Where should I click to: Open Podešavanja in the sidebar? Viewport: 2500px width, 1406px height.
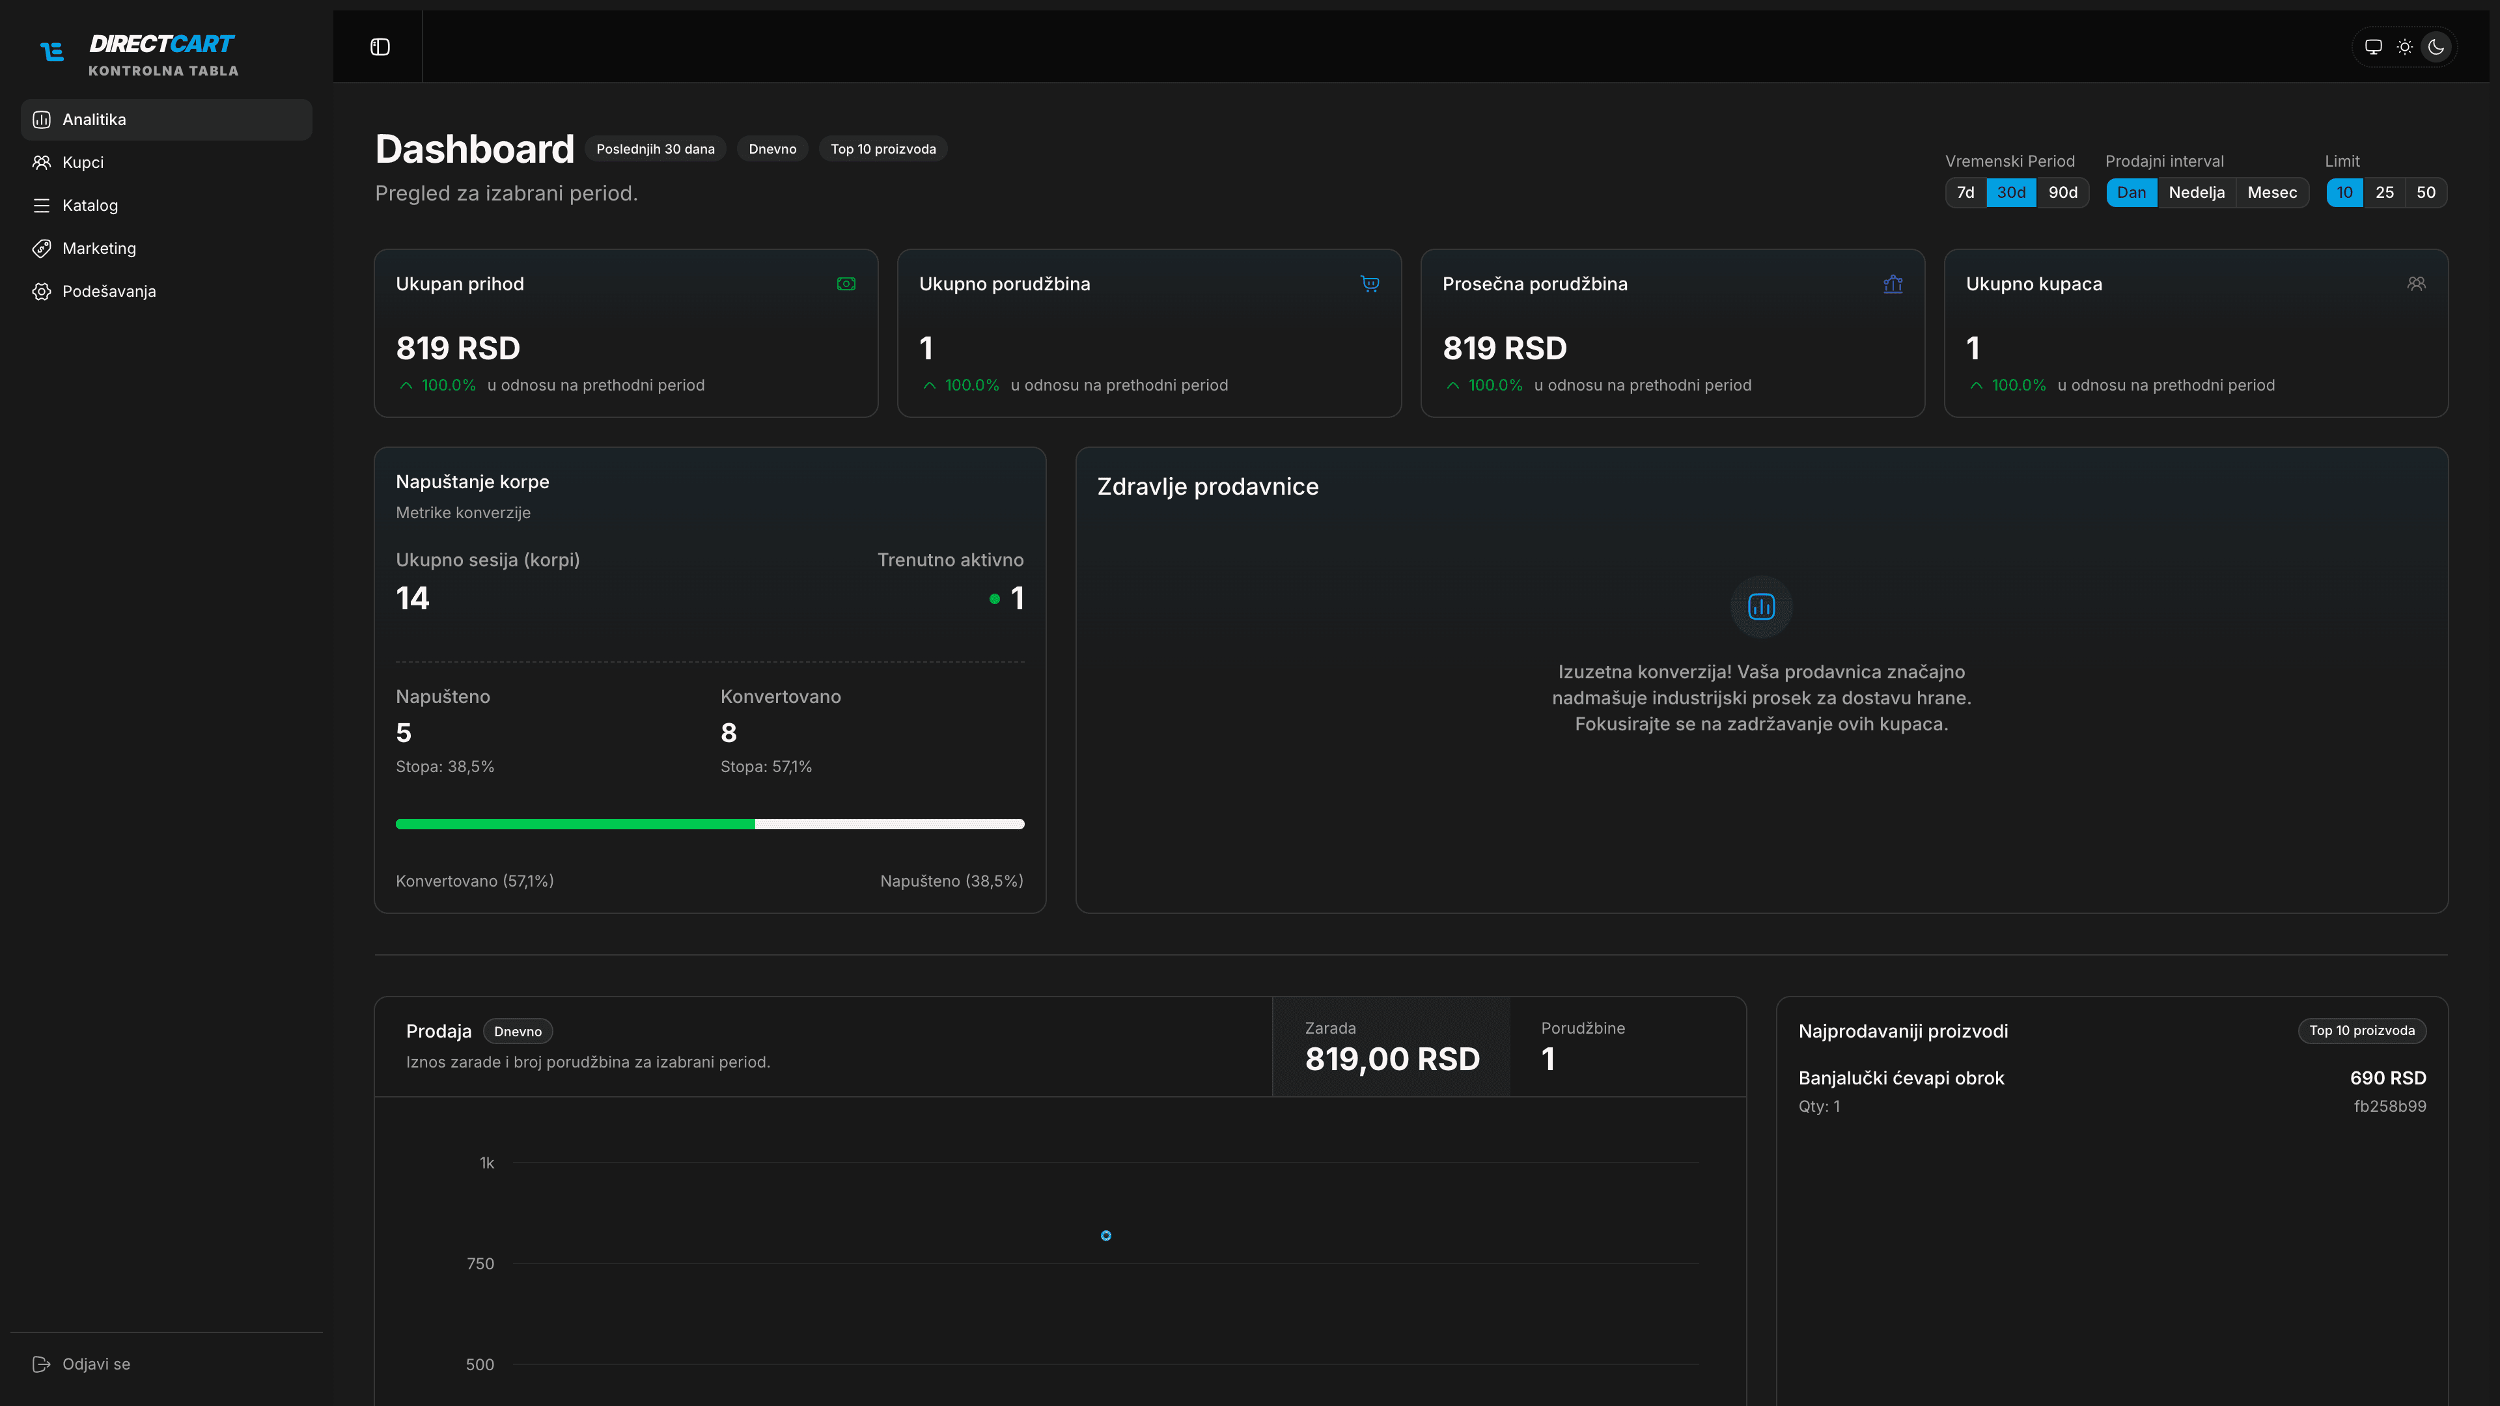tap(109, 291)
